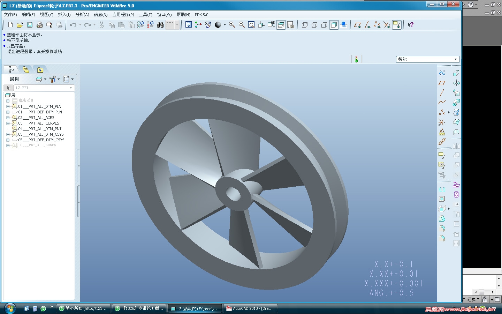502x314 pixels.
Task: Click the Undo arrow icon
Action: (x=73, y=25)
